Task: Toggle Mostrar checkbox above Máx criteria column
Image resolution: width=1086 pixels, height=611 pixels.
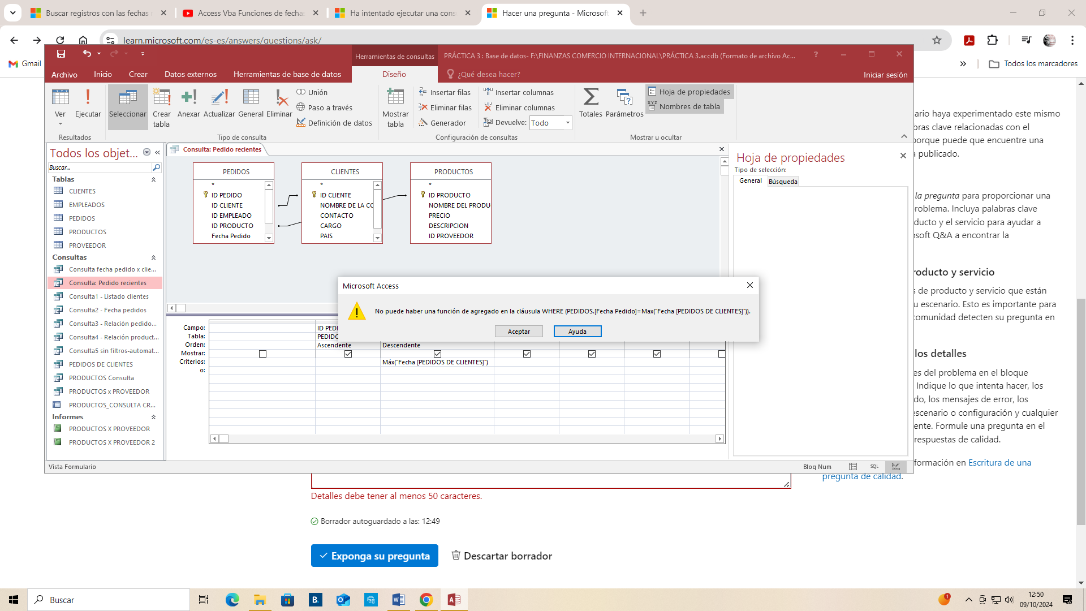Action: pos(437,354)
